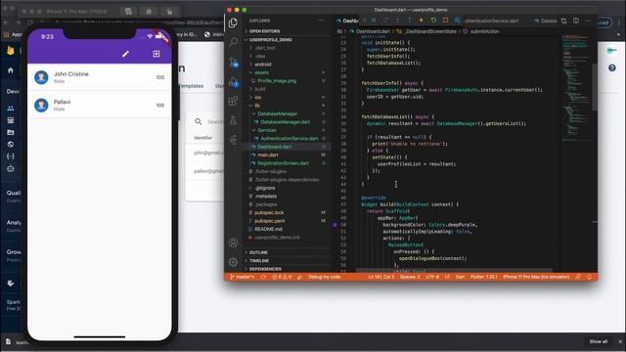The image size is (626, 352).
Task: Open the Source Control view
Action: [234, 63]
